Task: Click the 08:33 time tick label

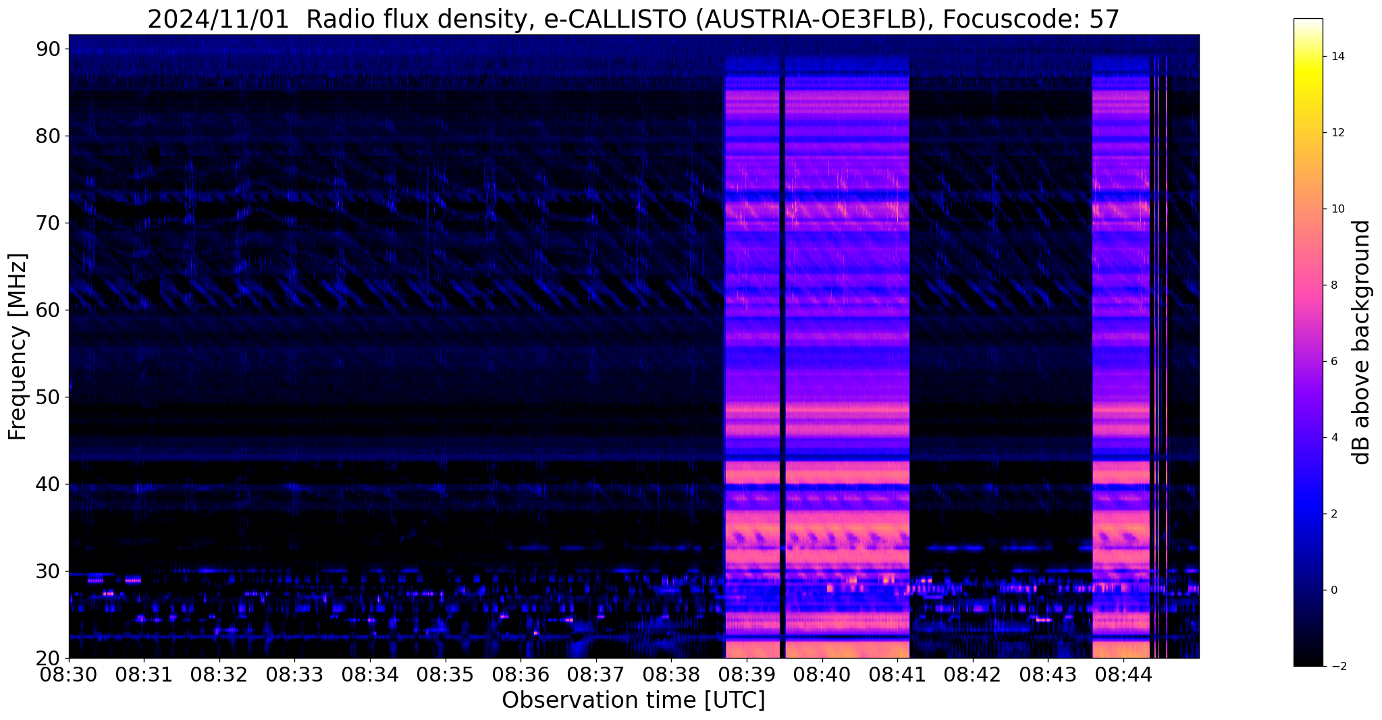Action: 294,675
